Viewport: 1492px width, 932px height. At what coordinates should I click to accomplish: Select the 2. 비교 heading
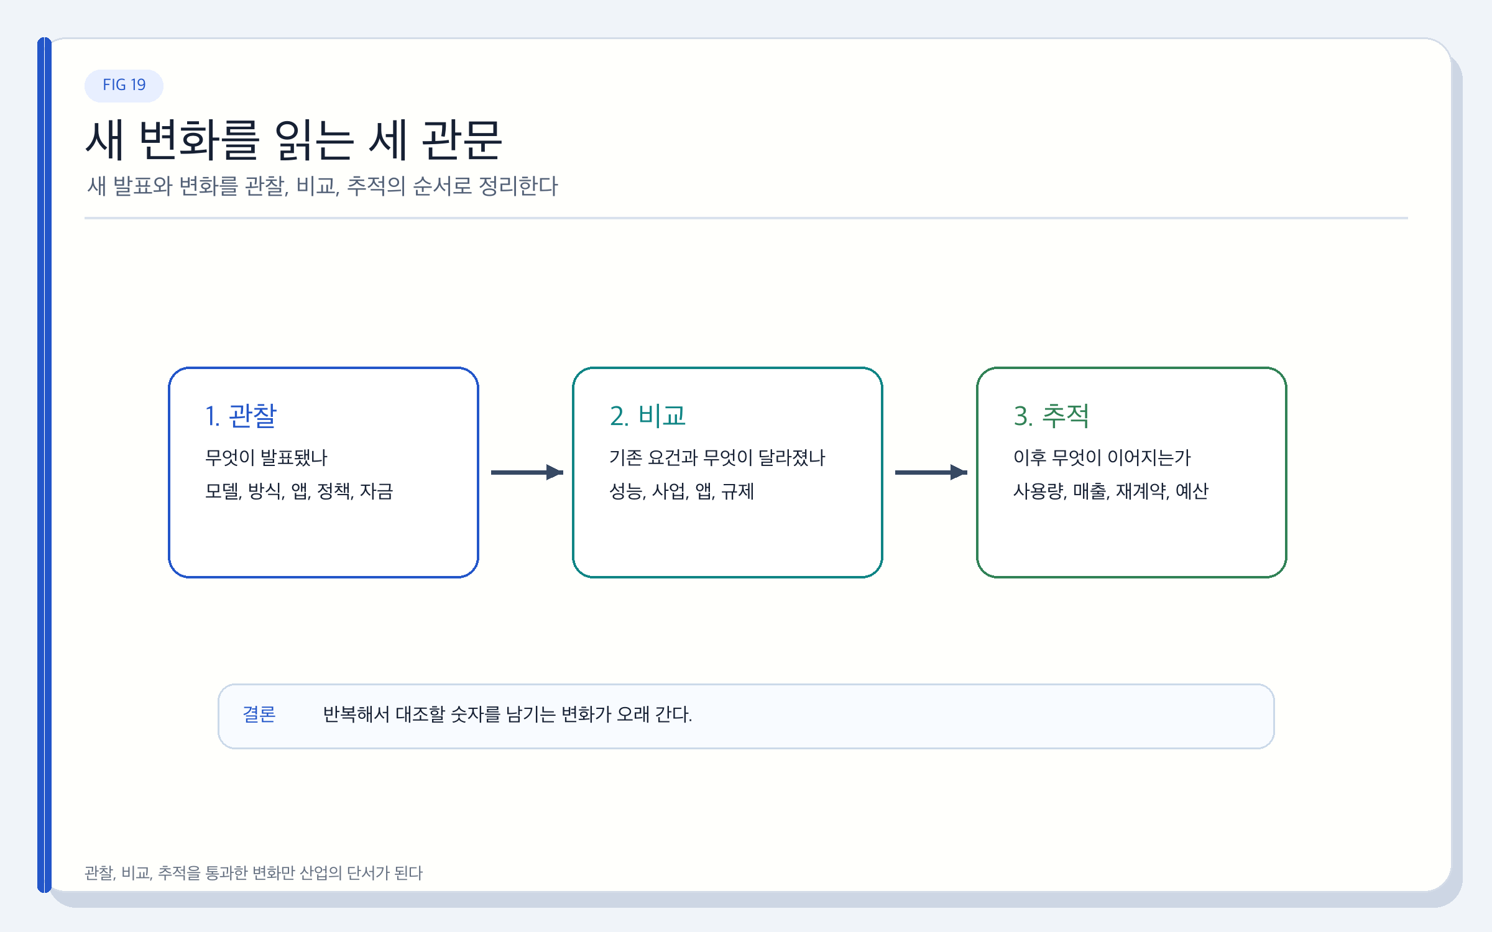[x=647, y=416]
